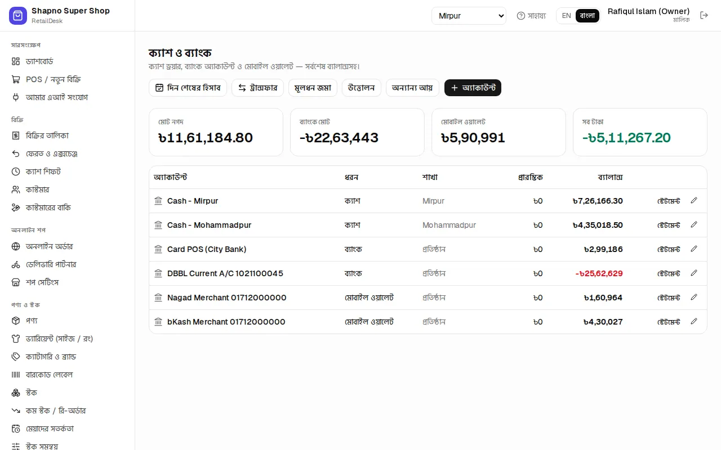Viewport: 721px width, 450px height.
Task: Click the people icon for কাস্টমার
Action: pyautogui.click(x=16, y=190)
